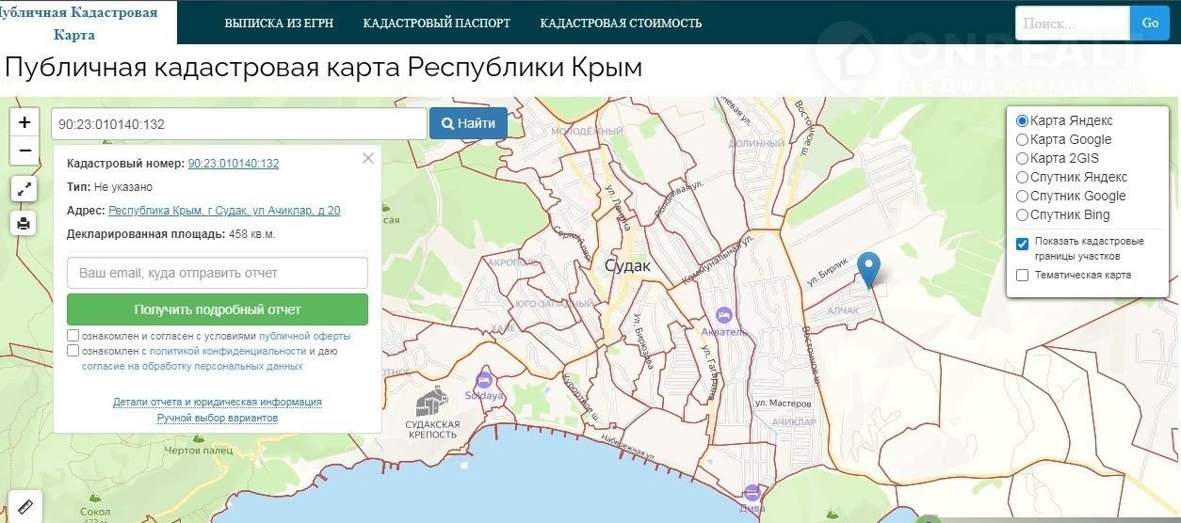
Task: Click Получить подробный отчет button
Action: click(x=218, y=309)
